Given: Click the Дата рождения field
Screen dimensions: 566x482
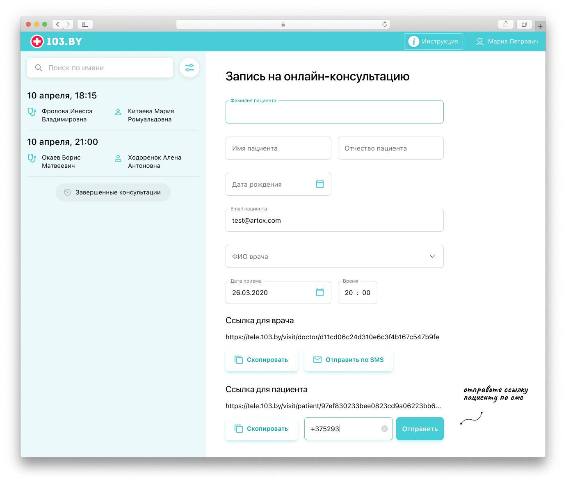Looking at the screenshot, I should point(278,184).
